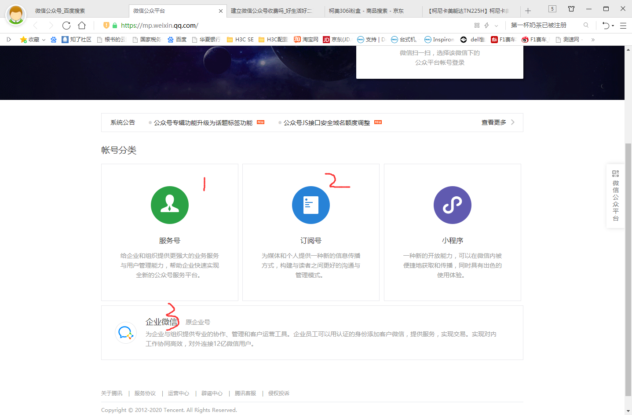Image resolution: width=632 pixels, height=415 pixels.
Task: Expand the 收藏 favorites dropdown
Action: pos(44,40)
